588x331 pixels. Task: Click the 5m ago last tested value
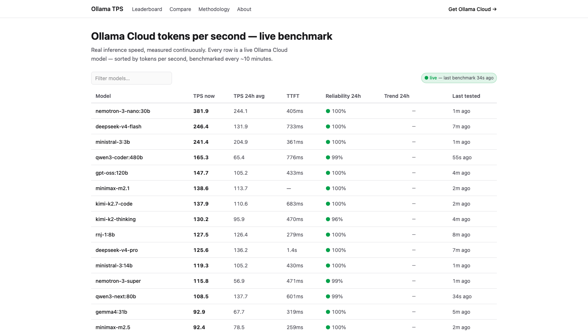pos(461,312)
